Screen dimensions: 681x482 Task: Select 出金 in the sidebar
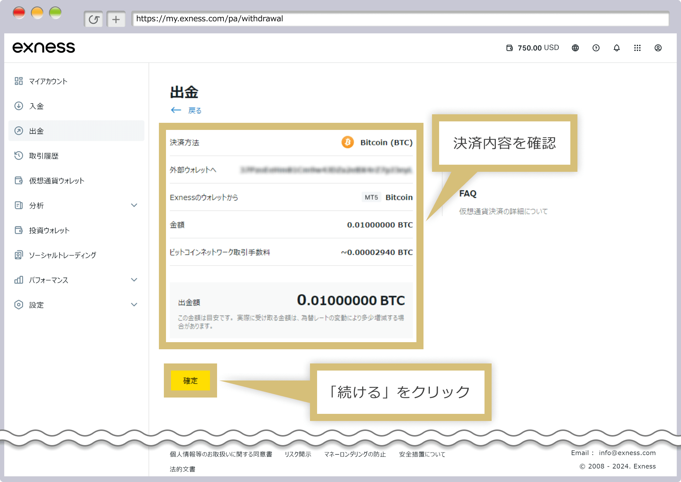76,131
